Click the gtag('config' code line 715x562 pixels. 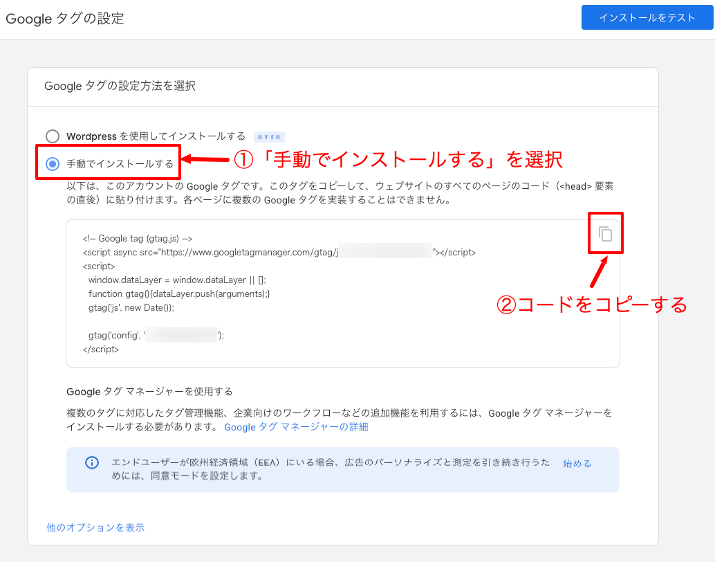click(x=156, y=335)
